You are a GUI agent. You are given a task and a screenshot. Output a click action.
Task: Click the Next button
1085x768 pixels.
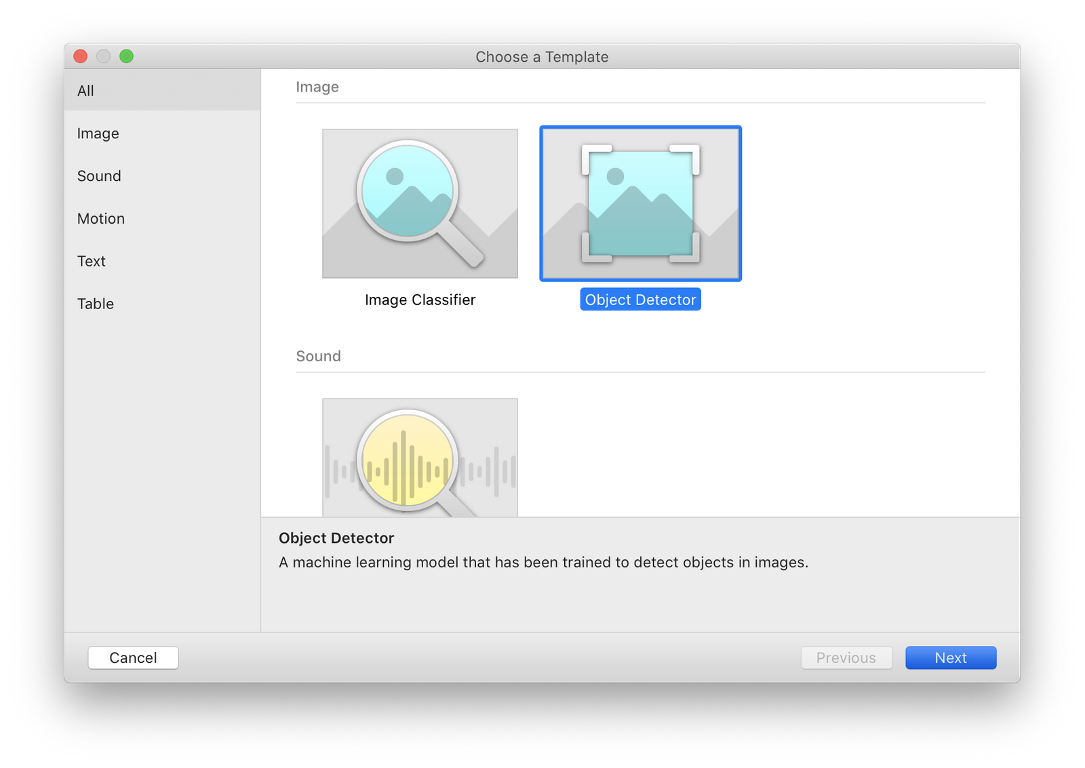click(x=950, y=657)
